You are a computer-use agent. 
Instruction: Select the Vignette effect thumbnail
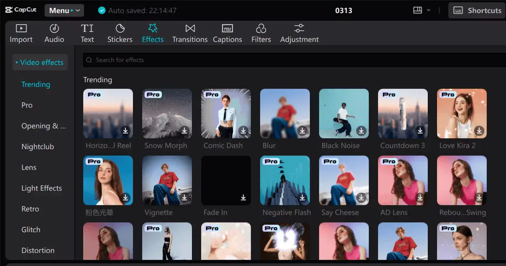click(167, 180)
